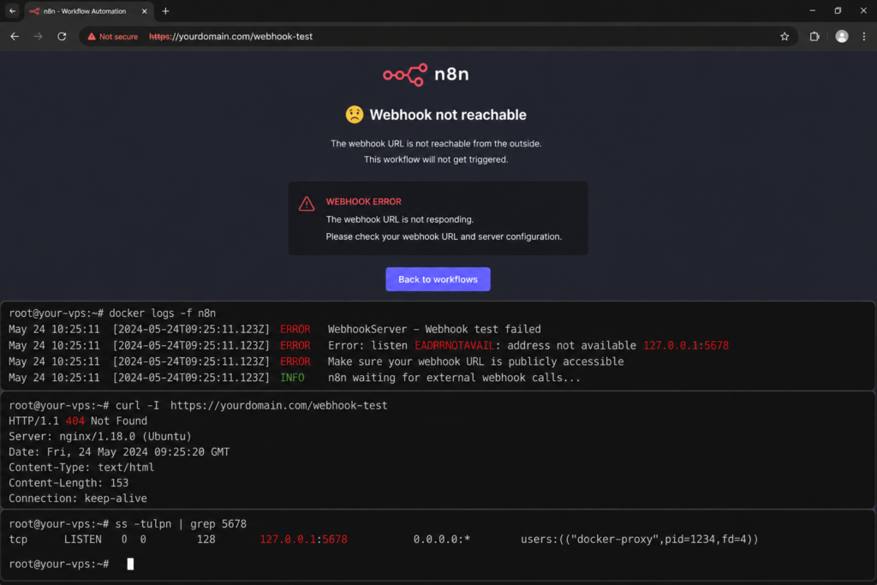Click 'Webhook test failed' log line

click(x=434, y=330)
